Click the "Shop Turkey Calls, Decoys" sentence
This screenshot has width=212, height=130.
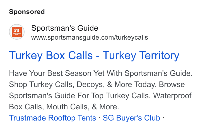[x=83, y=85]
